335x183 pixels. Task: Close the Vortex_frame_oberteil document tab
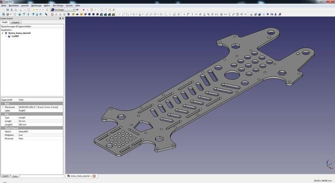(95, 176)
